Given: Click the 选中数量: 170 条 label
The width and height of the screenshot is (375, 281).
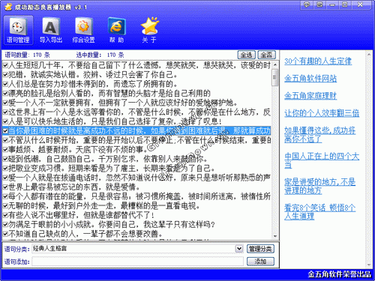Looking at the screenshot, I should tap(100, 55).
